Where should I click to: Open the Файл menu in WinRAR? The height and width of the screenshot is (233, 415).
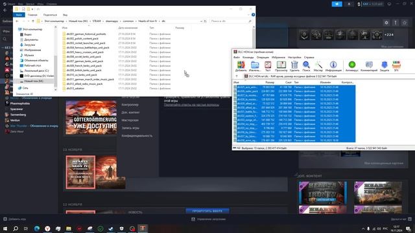pyautogui.click(x=236, y=58)
